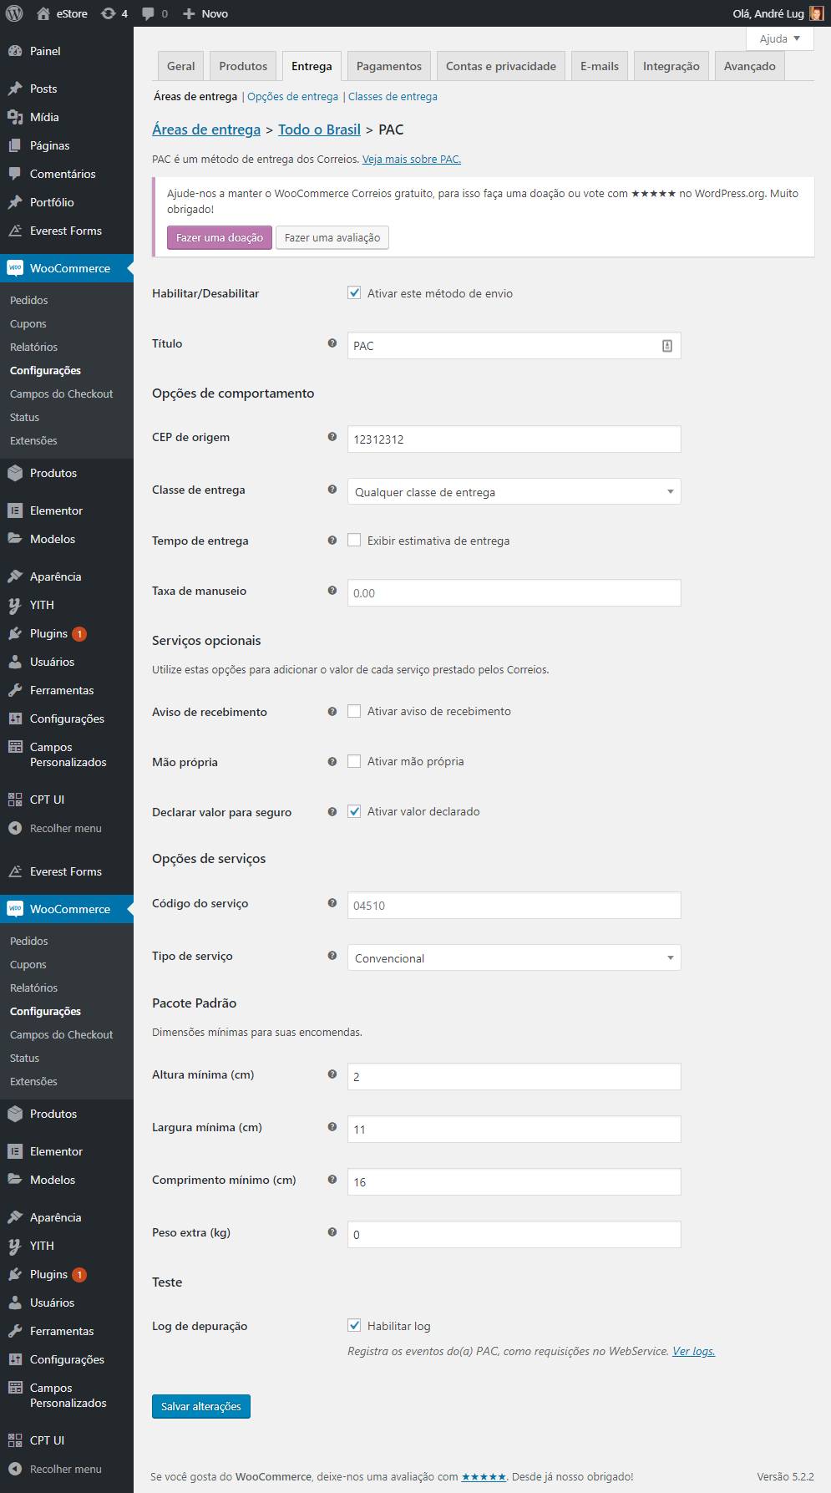Show help tip for Taxa de manuseio

[x=332, y=591]
